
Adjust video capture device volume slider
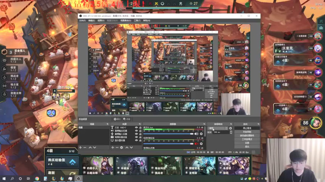pyautogui.click(x=168, y=144)
